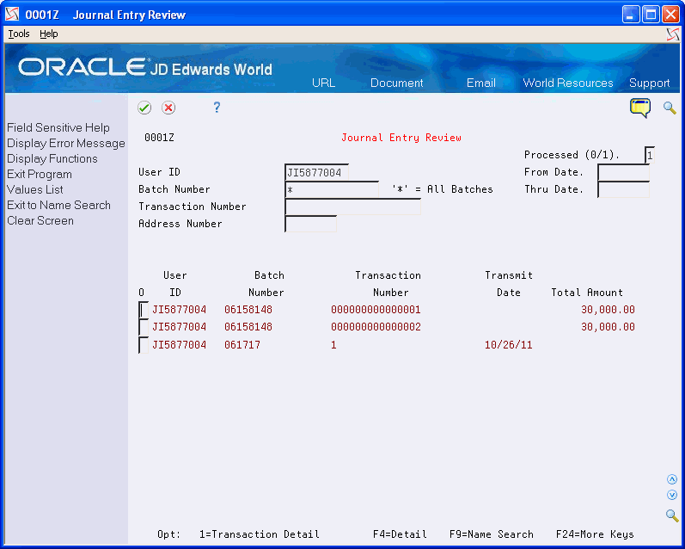Click the red Journal Entry Review heading
This screenshot has height=549, width=685.
(x=401, y=138)
